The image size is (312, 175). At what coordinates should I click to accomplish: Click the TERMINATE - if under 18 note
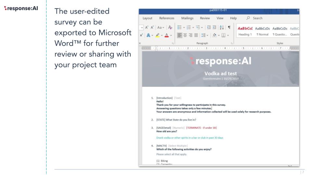pyautogui.click(x=201, y=128)
